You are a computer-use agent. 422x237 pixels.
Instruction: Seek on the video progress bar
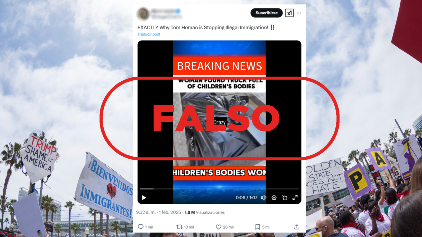(219, 189)
